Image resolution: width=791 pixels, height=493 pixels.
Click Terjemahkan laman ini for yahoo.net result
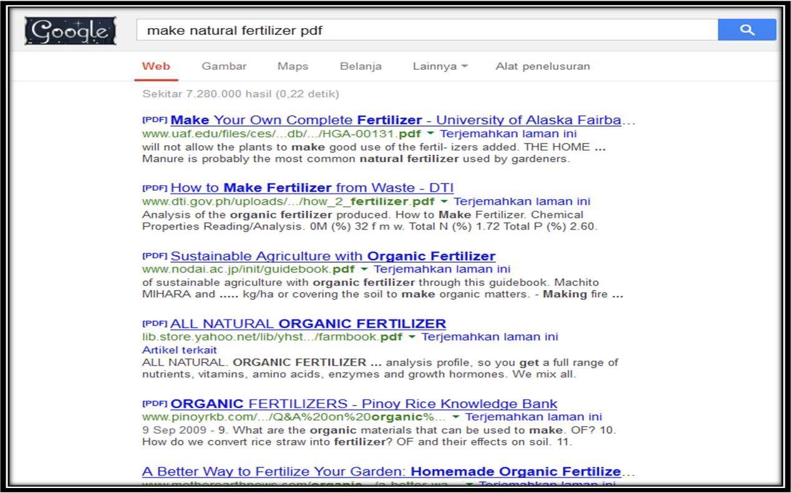click(x=490, y=337)
